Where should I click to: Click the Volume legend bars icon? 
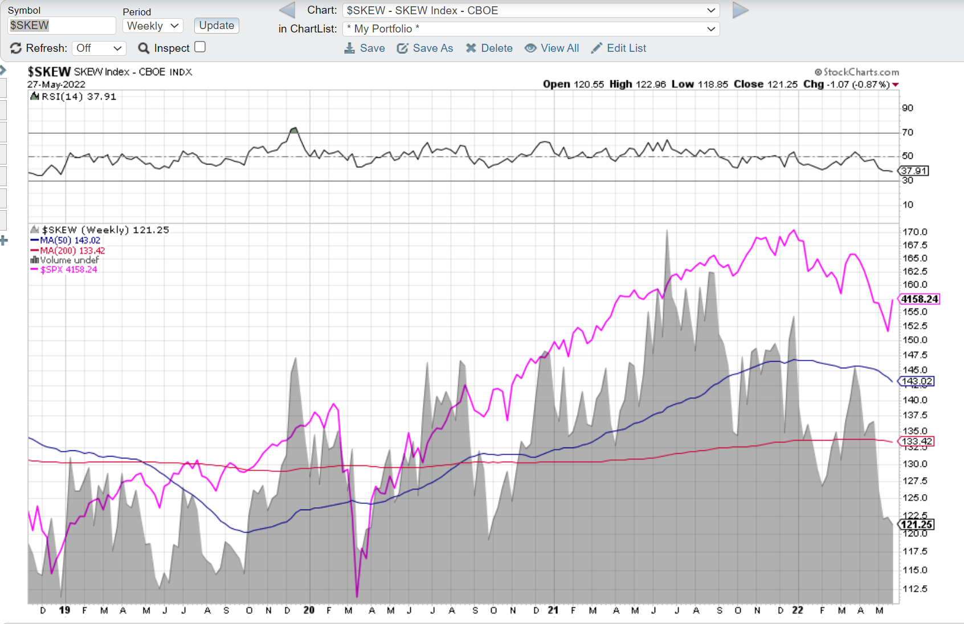coord(35,260)
